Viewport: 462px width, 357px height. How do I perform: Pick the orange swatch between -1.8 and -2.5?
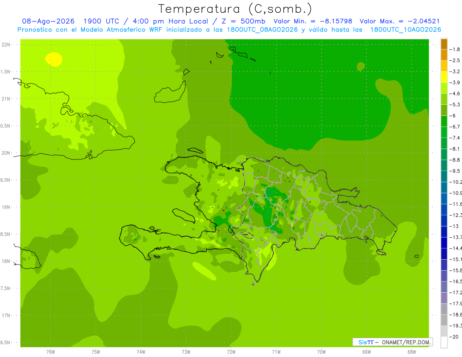(x=444, y=55)
